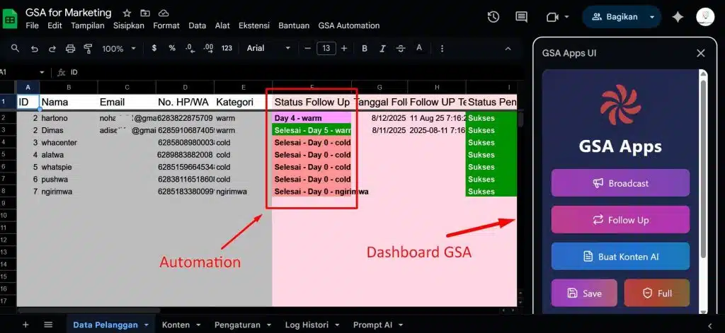Click the Follow Up button in GSA Apps

pyautogui.click(x=620, y=220)
